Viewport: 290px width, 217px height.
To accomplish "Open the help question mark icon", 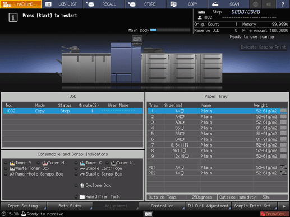I will 283,4.
